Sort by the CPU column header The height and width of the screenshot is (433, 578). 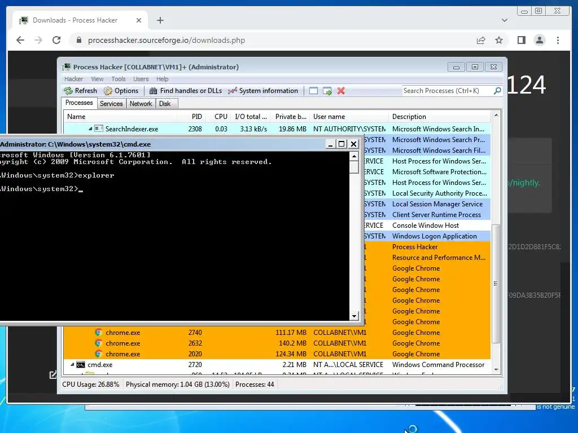(218, 117)
